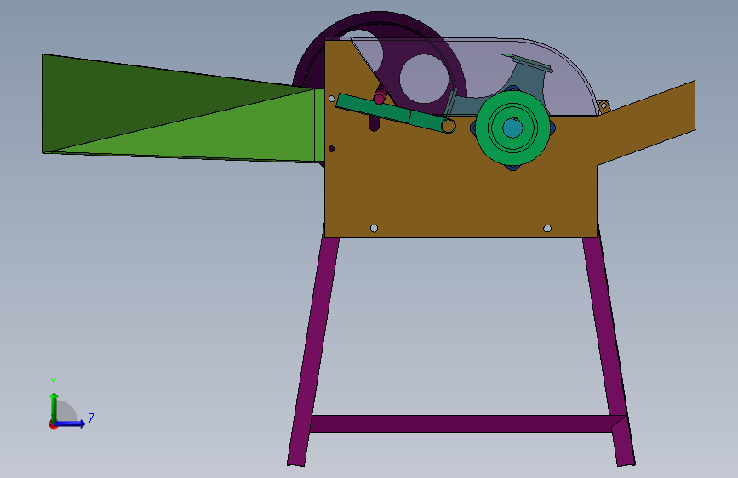
Task: Select the lower-left bolt hole on panel
Action: point(375,229)
